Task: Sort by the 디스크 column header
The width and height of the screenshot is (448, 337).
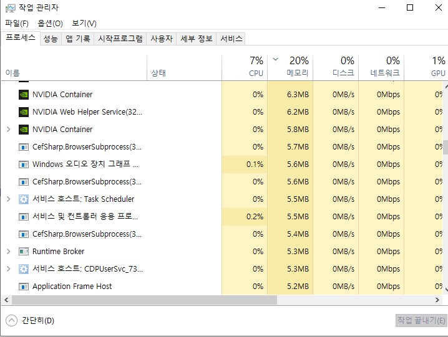Action: coord(336,68)
